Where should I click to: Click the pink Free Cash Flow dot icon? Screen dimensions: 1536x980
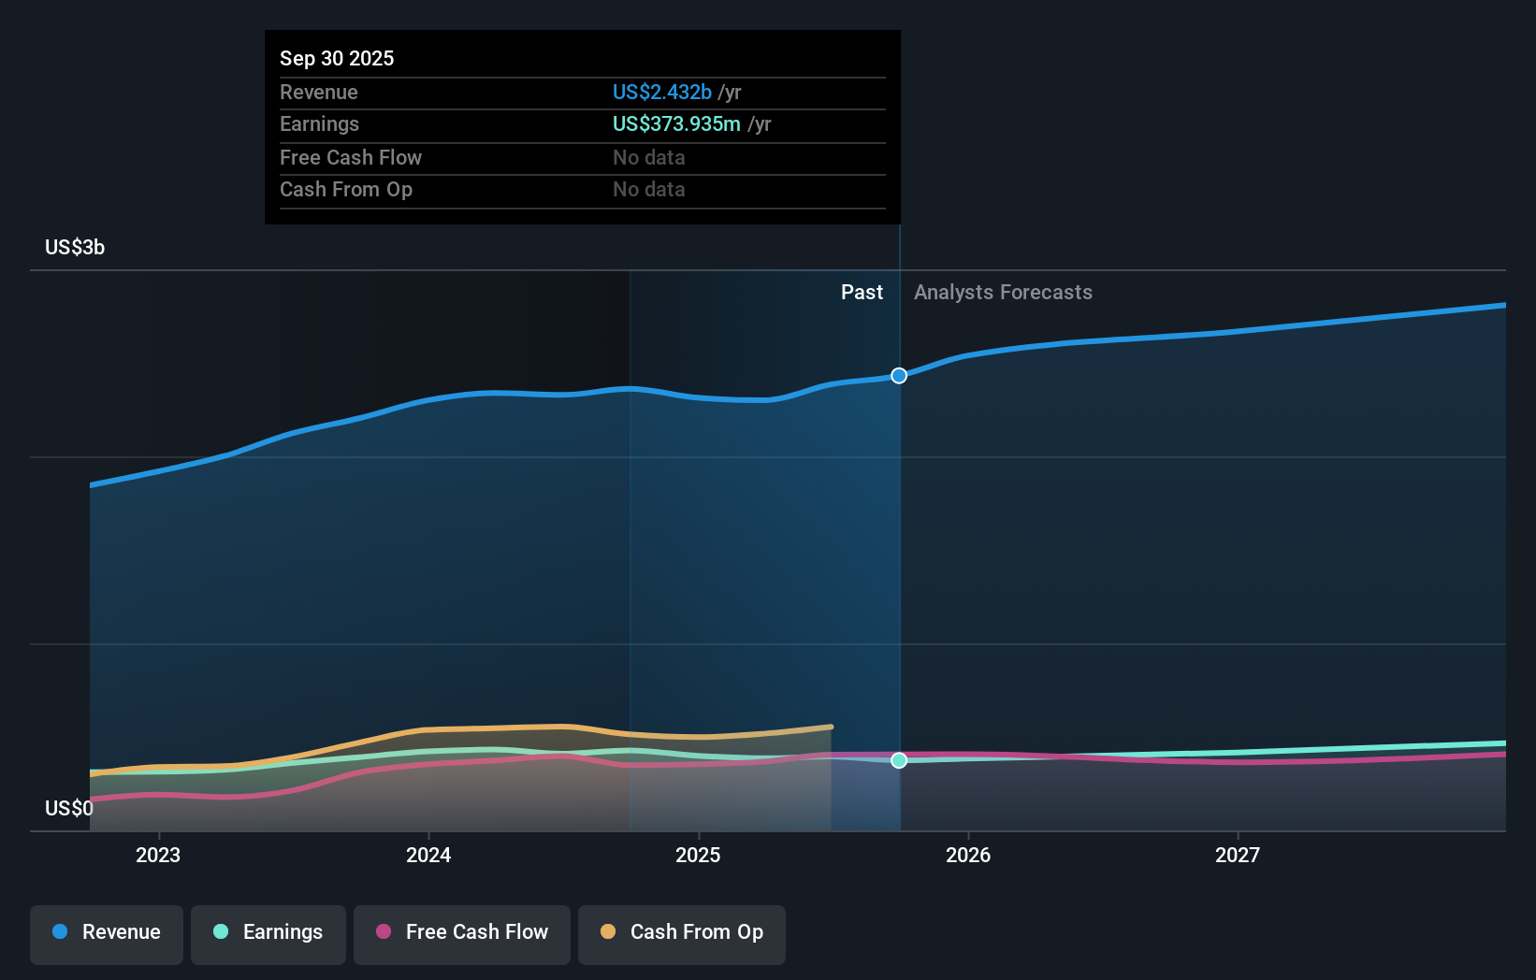coord(384,933)
